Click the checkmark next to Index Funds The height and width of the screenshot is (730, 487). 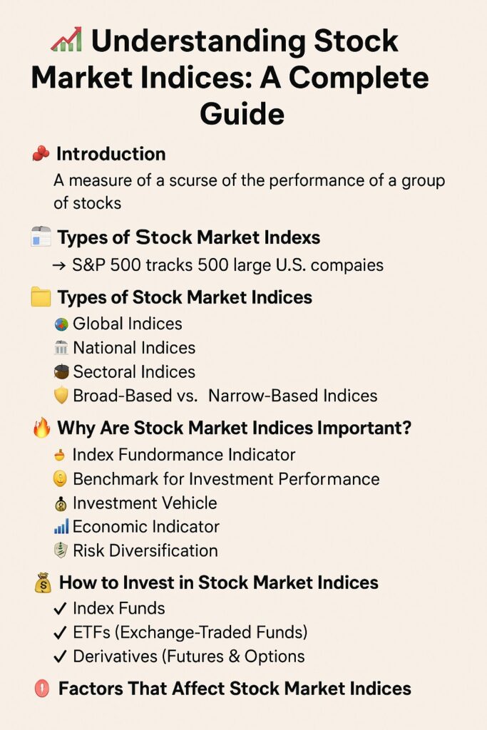click(x=60, y=609)
